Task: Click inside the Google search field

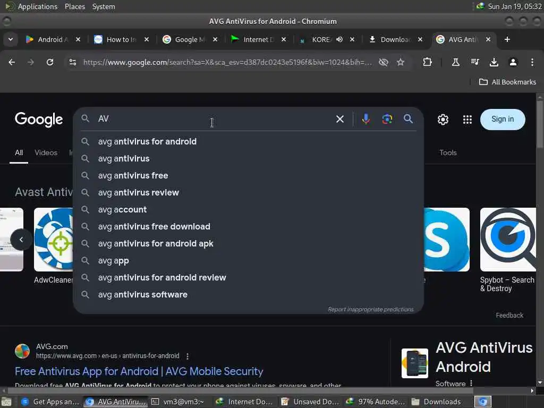Action: click(x=211, y=119)
